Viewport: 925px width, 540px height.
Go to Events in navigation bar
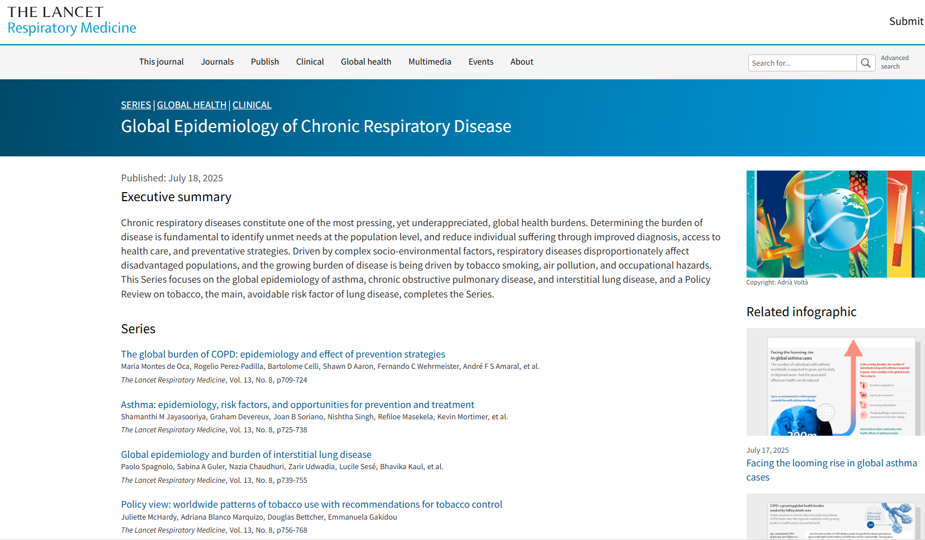pyautogui.click(x=480, y=62)
